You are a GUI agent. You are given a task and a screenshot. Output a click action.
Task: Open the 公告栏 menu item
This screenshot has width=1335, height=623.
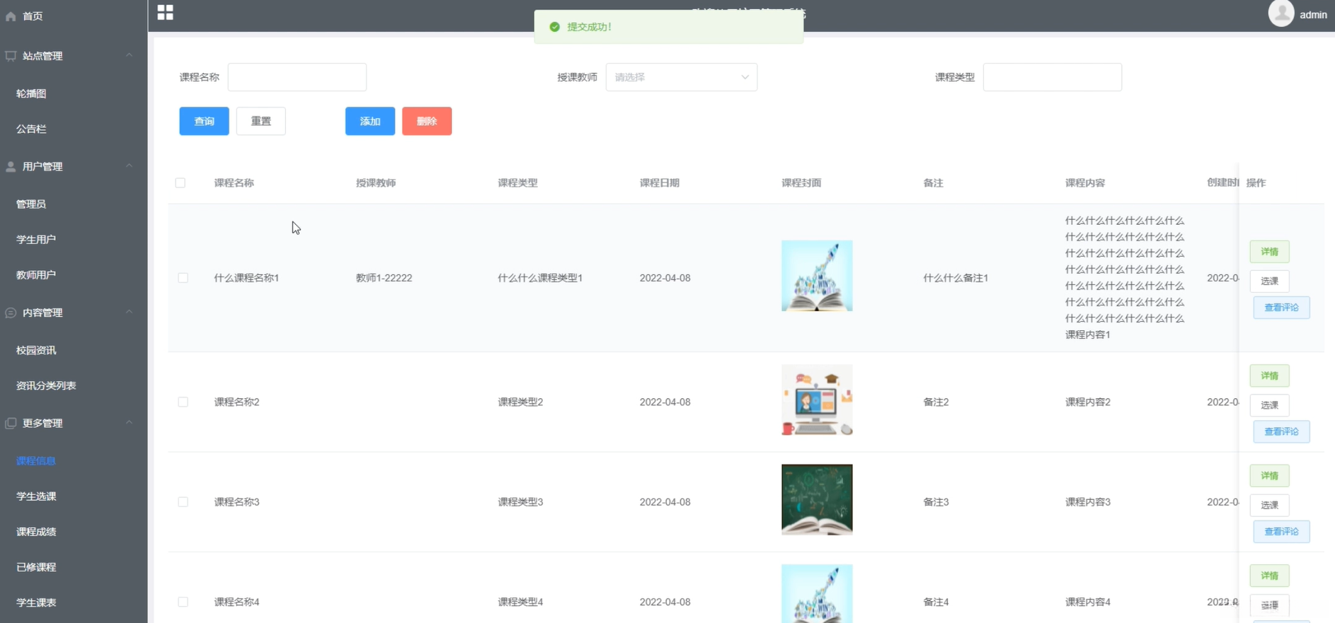(x=31, y=129)
